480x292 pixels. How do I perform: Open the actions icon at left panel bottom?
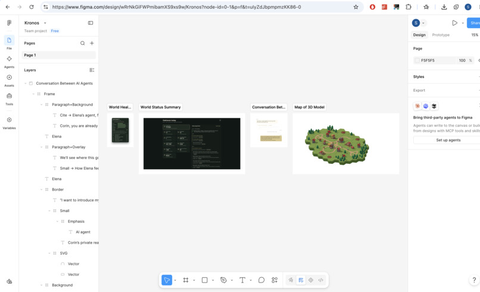click(x=9, y=281)
